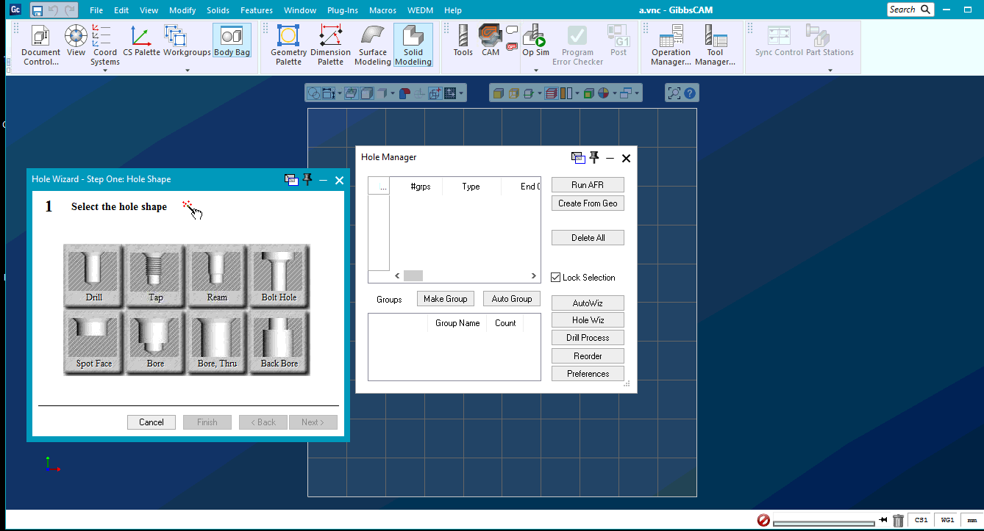Click the horizontal scrollbar thumb in hole list
This screenshot has width=984, height=531.
point(413,276)
